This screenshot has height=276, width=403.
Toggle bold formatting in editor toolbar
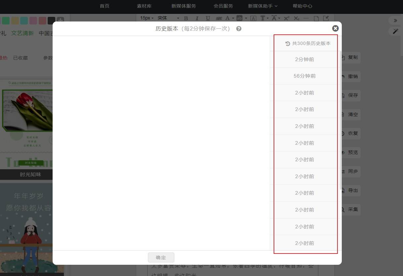[x=186, y=18]
